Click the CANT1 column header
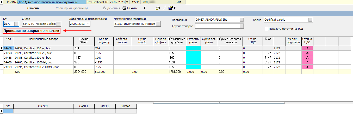Screen dimensions: 353x114 (x=84, y=106)
